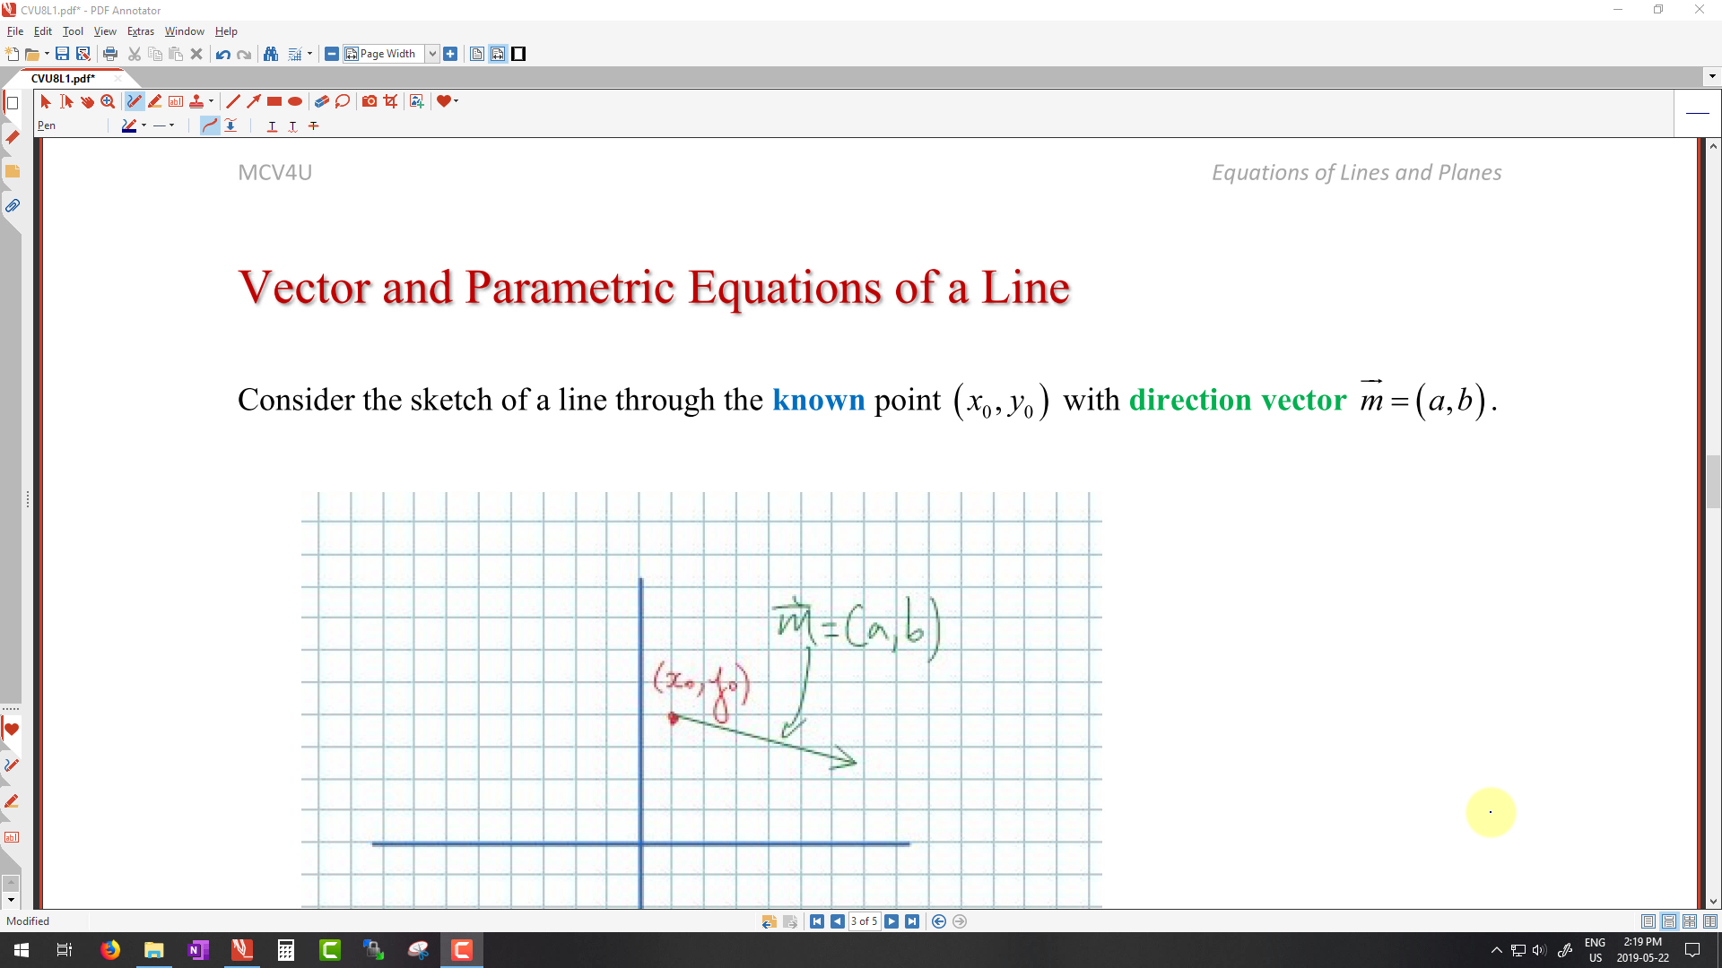This screenshot has height=968, width=1722.
Task: Toggle the Pen tool button
Action: pyautogui.click(x=134, y=101)
